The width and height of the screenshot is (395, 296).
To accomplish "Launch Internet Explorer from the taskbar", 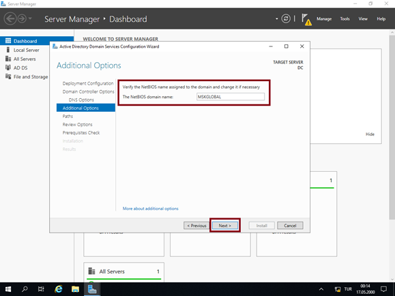I will 58,289.
